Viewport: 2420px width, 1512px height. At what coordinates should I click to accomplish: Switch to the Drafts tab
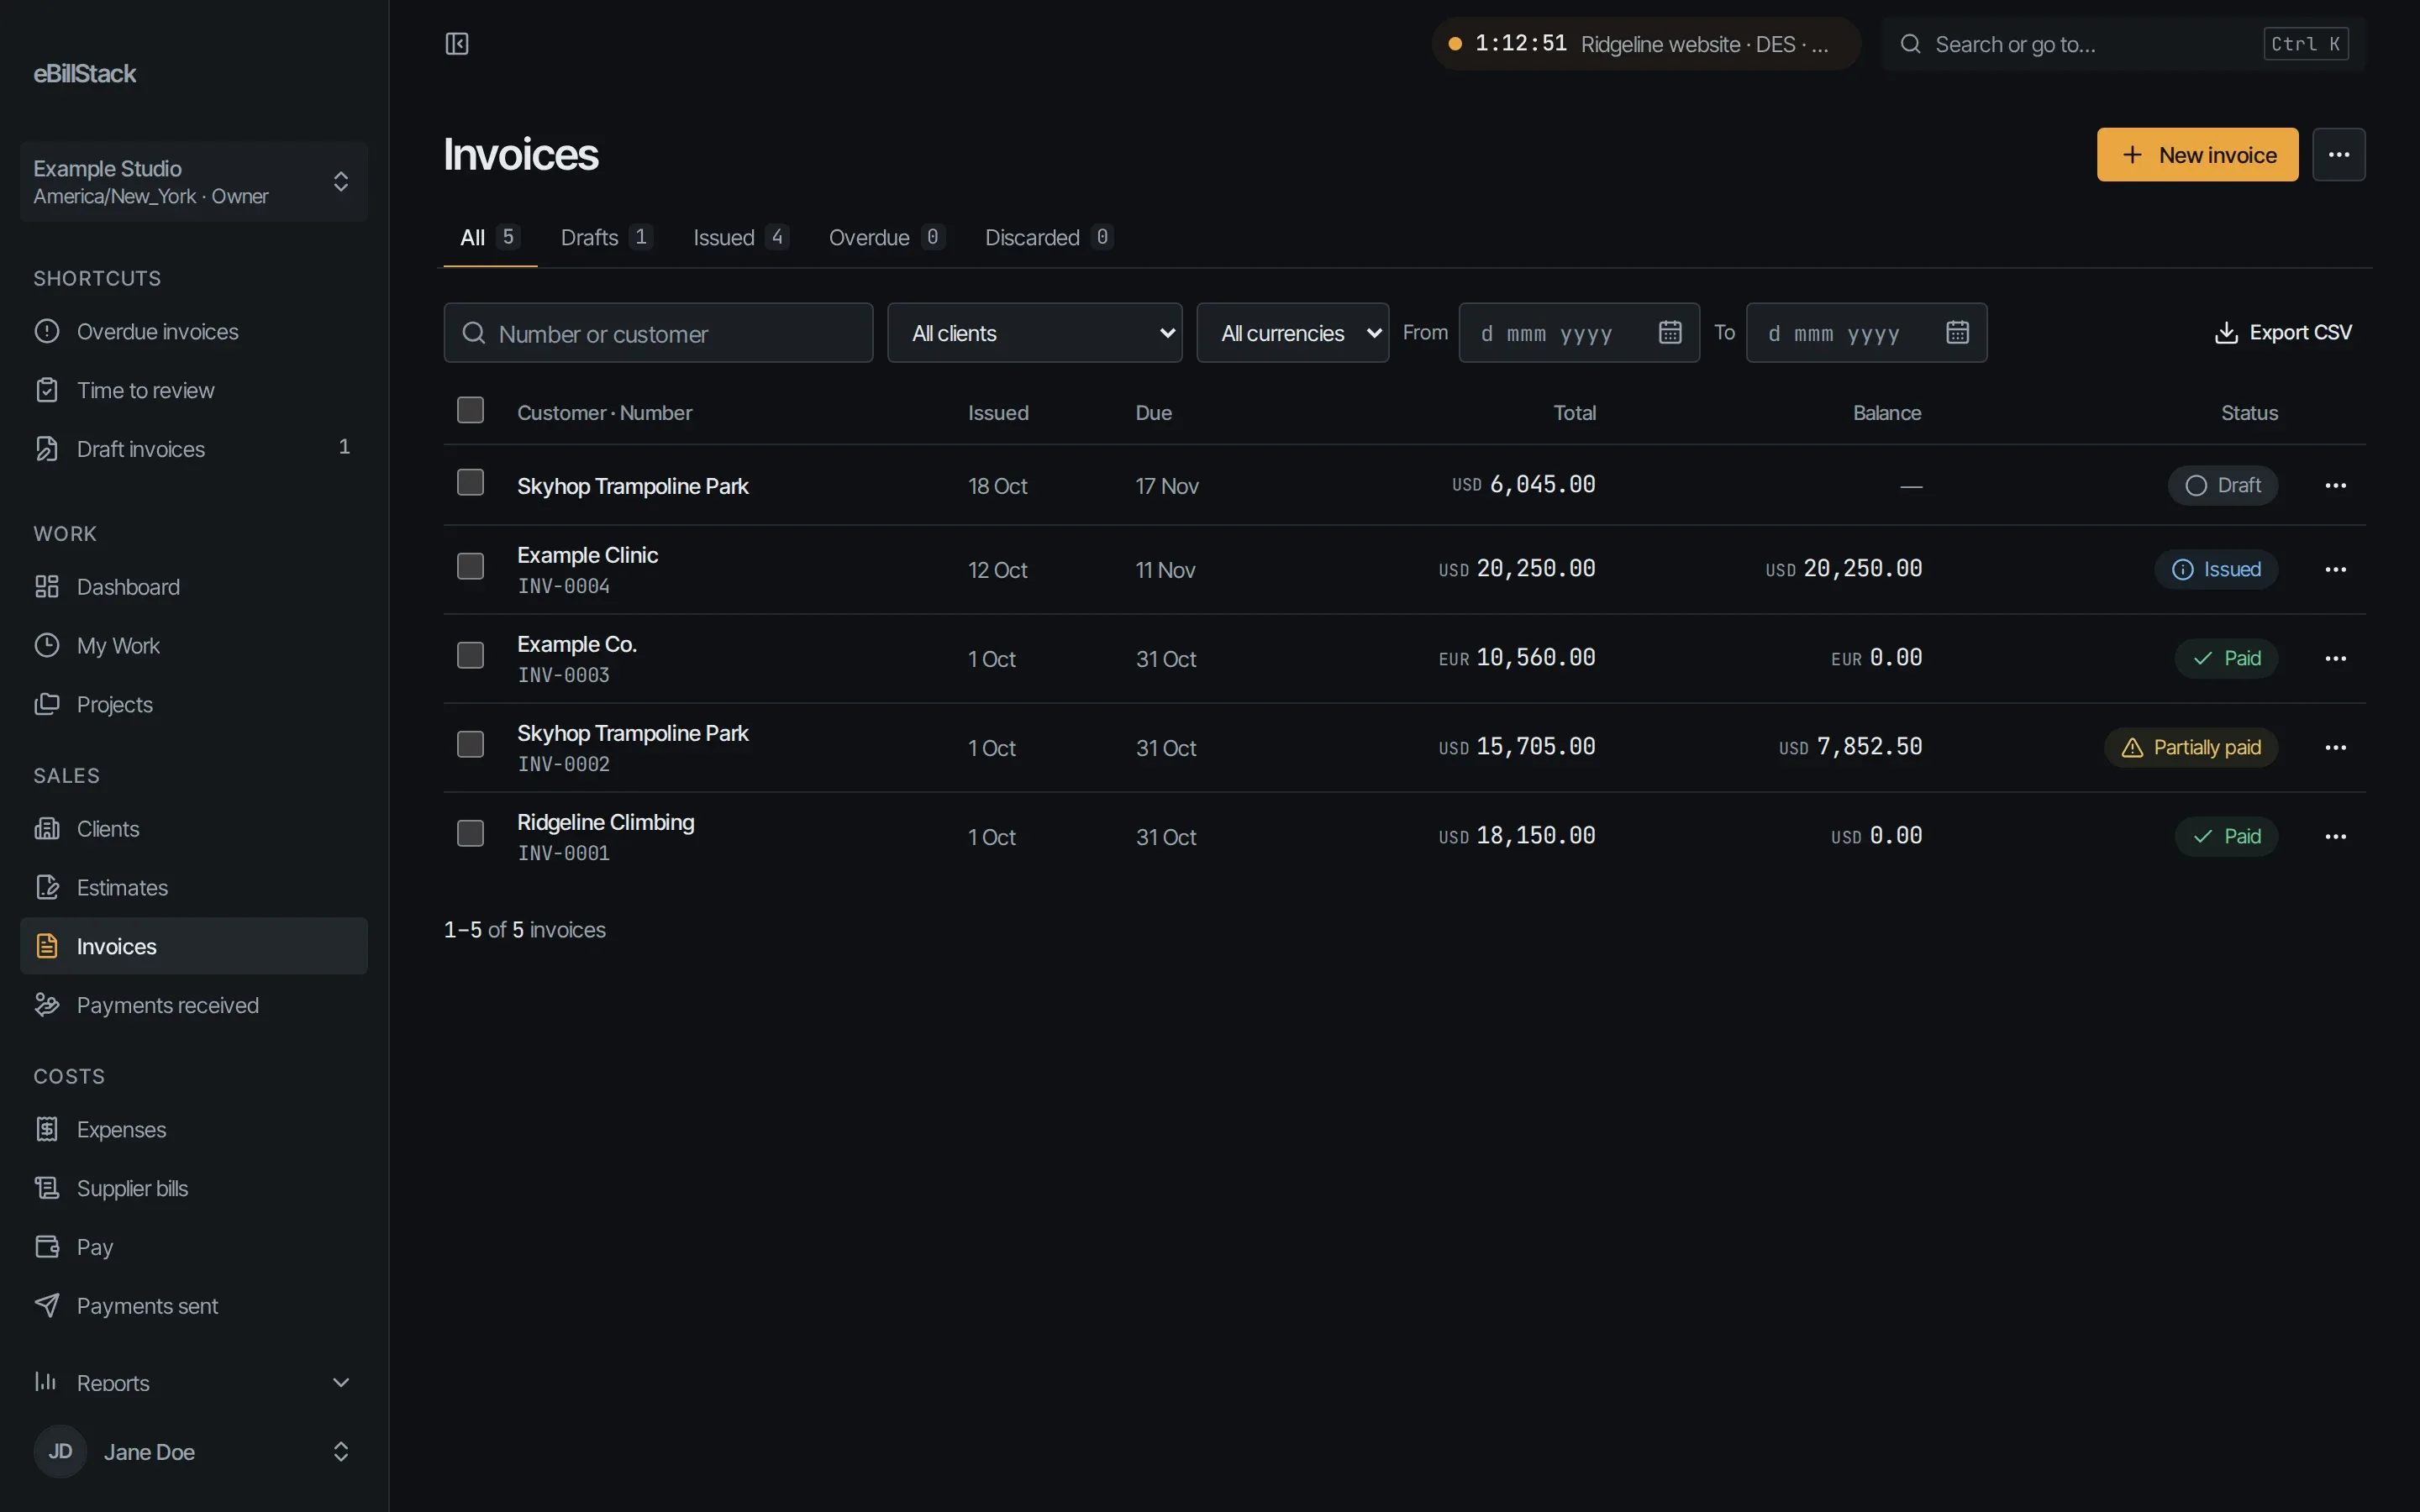pyautogui.click(x=606, y=238)
